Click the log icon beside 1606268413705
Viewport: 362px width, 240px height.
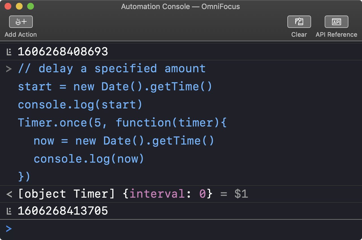9,211
